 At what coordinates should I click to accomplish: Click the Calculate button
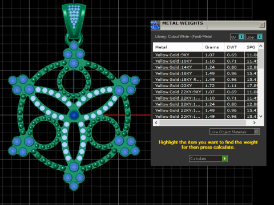point(208,158)
